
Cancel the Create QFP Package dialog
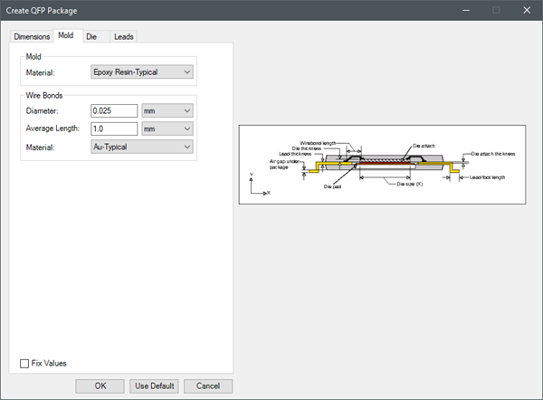click(x=208, y=386)
